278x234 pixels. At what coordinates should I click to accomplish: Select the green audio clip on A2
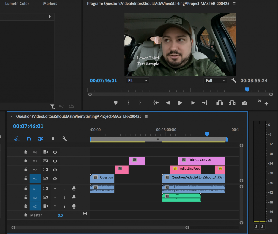coord(181,197)
